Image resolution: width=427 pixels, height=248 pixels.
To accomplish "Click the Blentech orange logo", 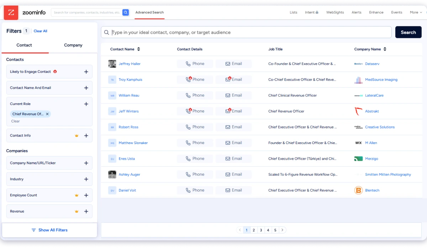I will point(358,190).
